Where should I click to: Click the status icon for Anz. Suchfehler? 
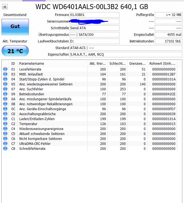point(5,89)
